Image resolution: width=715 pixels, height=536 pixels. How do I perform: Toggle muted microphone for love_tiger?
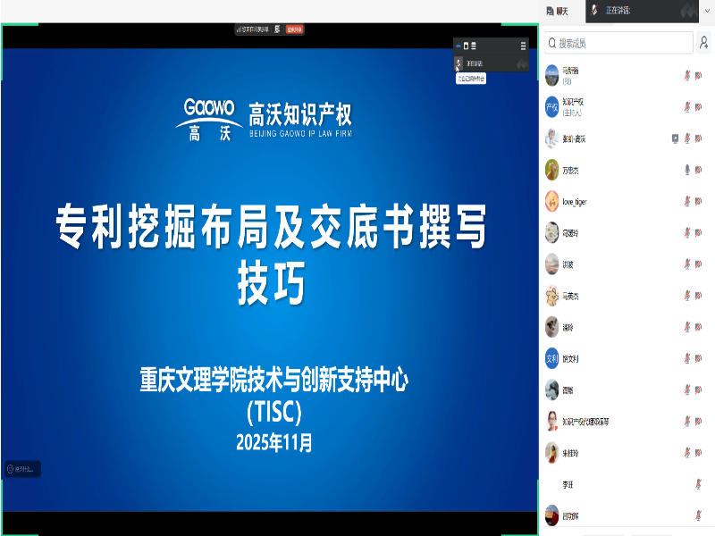(686, 201)
